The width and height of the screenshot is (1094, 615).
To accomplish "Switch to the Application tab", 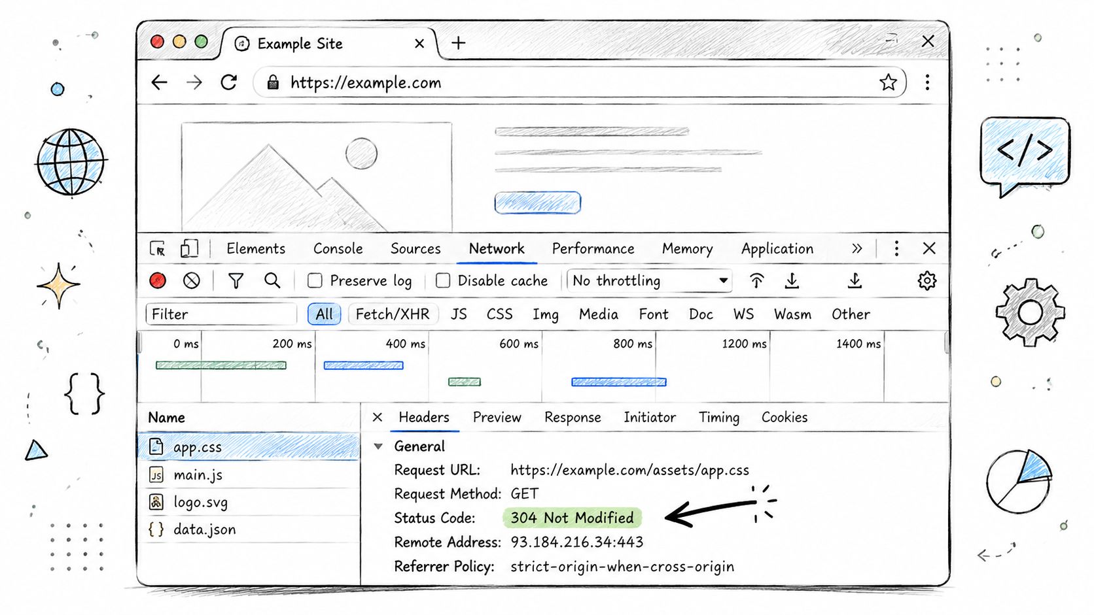I will (777, 249).
